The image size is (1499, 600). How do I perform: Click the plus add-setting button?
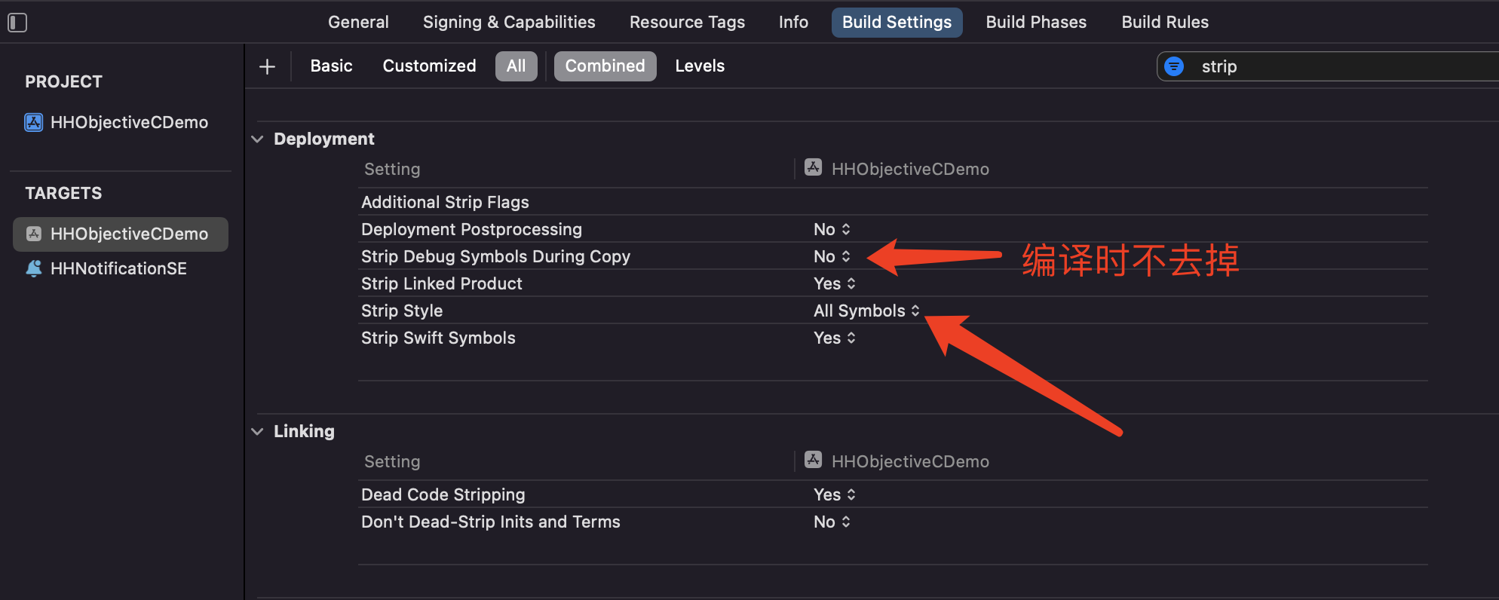267,66
